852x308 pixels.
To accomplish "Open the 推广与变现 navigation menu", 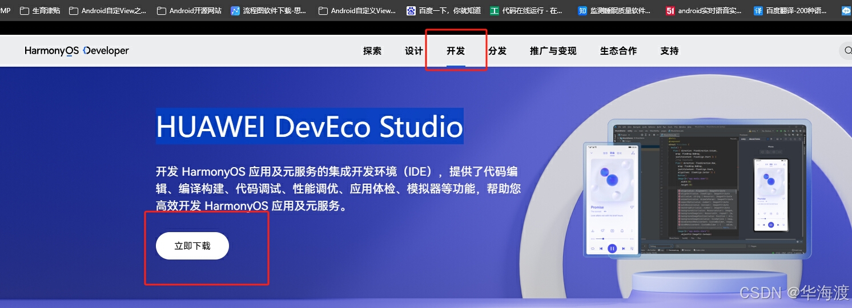I will [553, 51].
